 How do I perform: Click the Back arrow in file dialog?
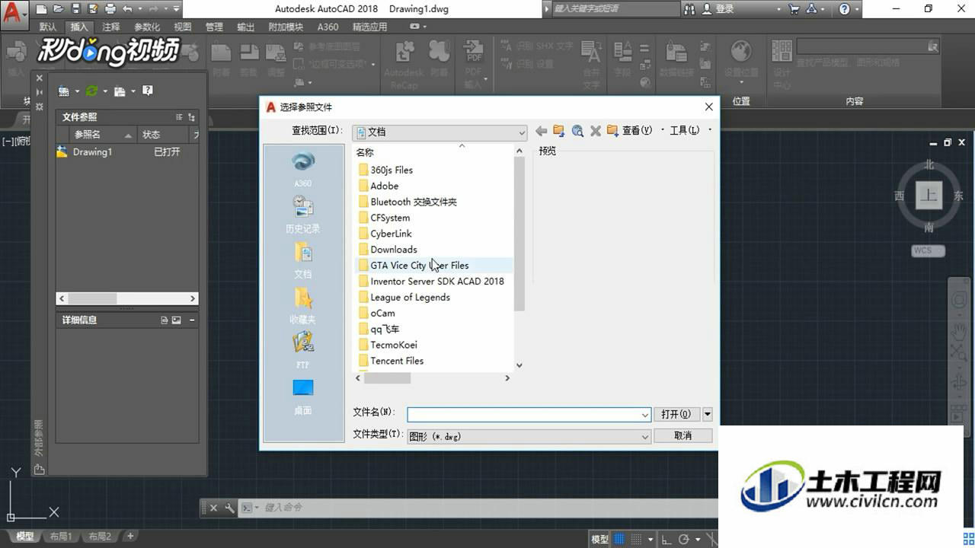tap(542, 131)
